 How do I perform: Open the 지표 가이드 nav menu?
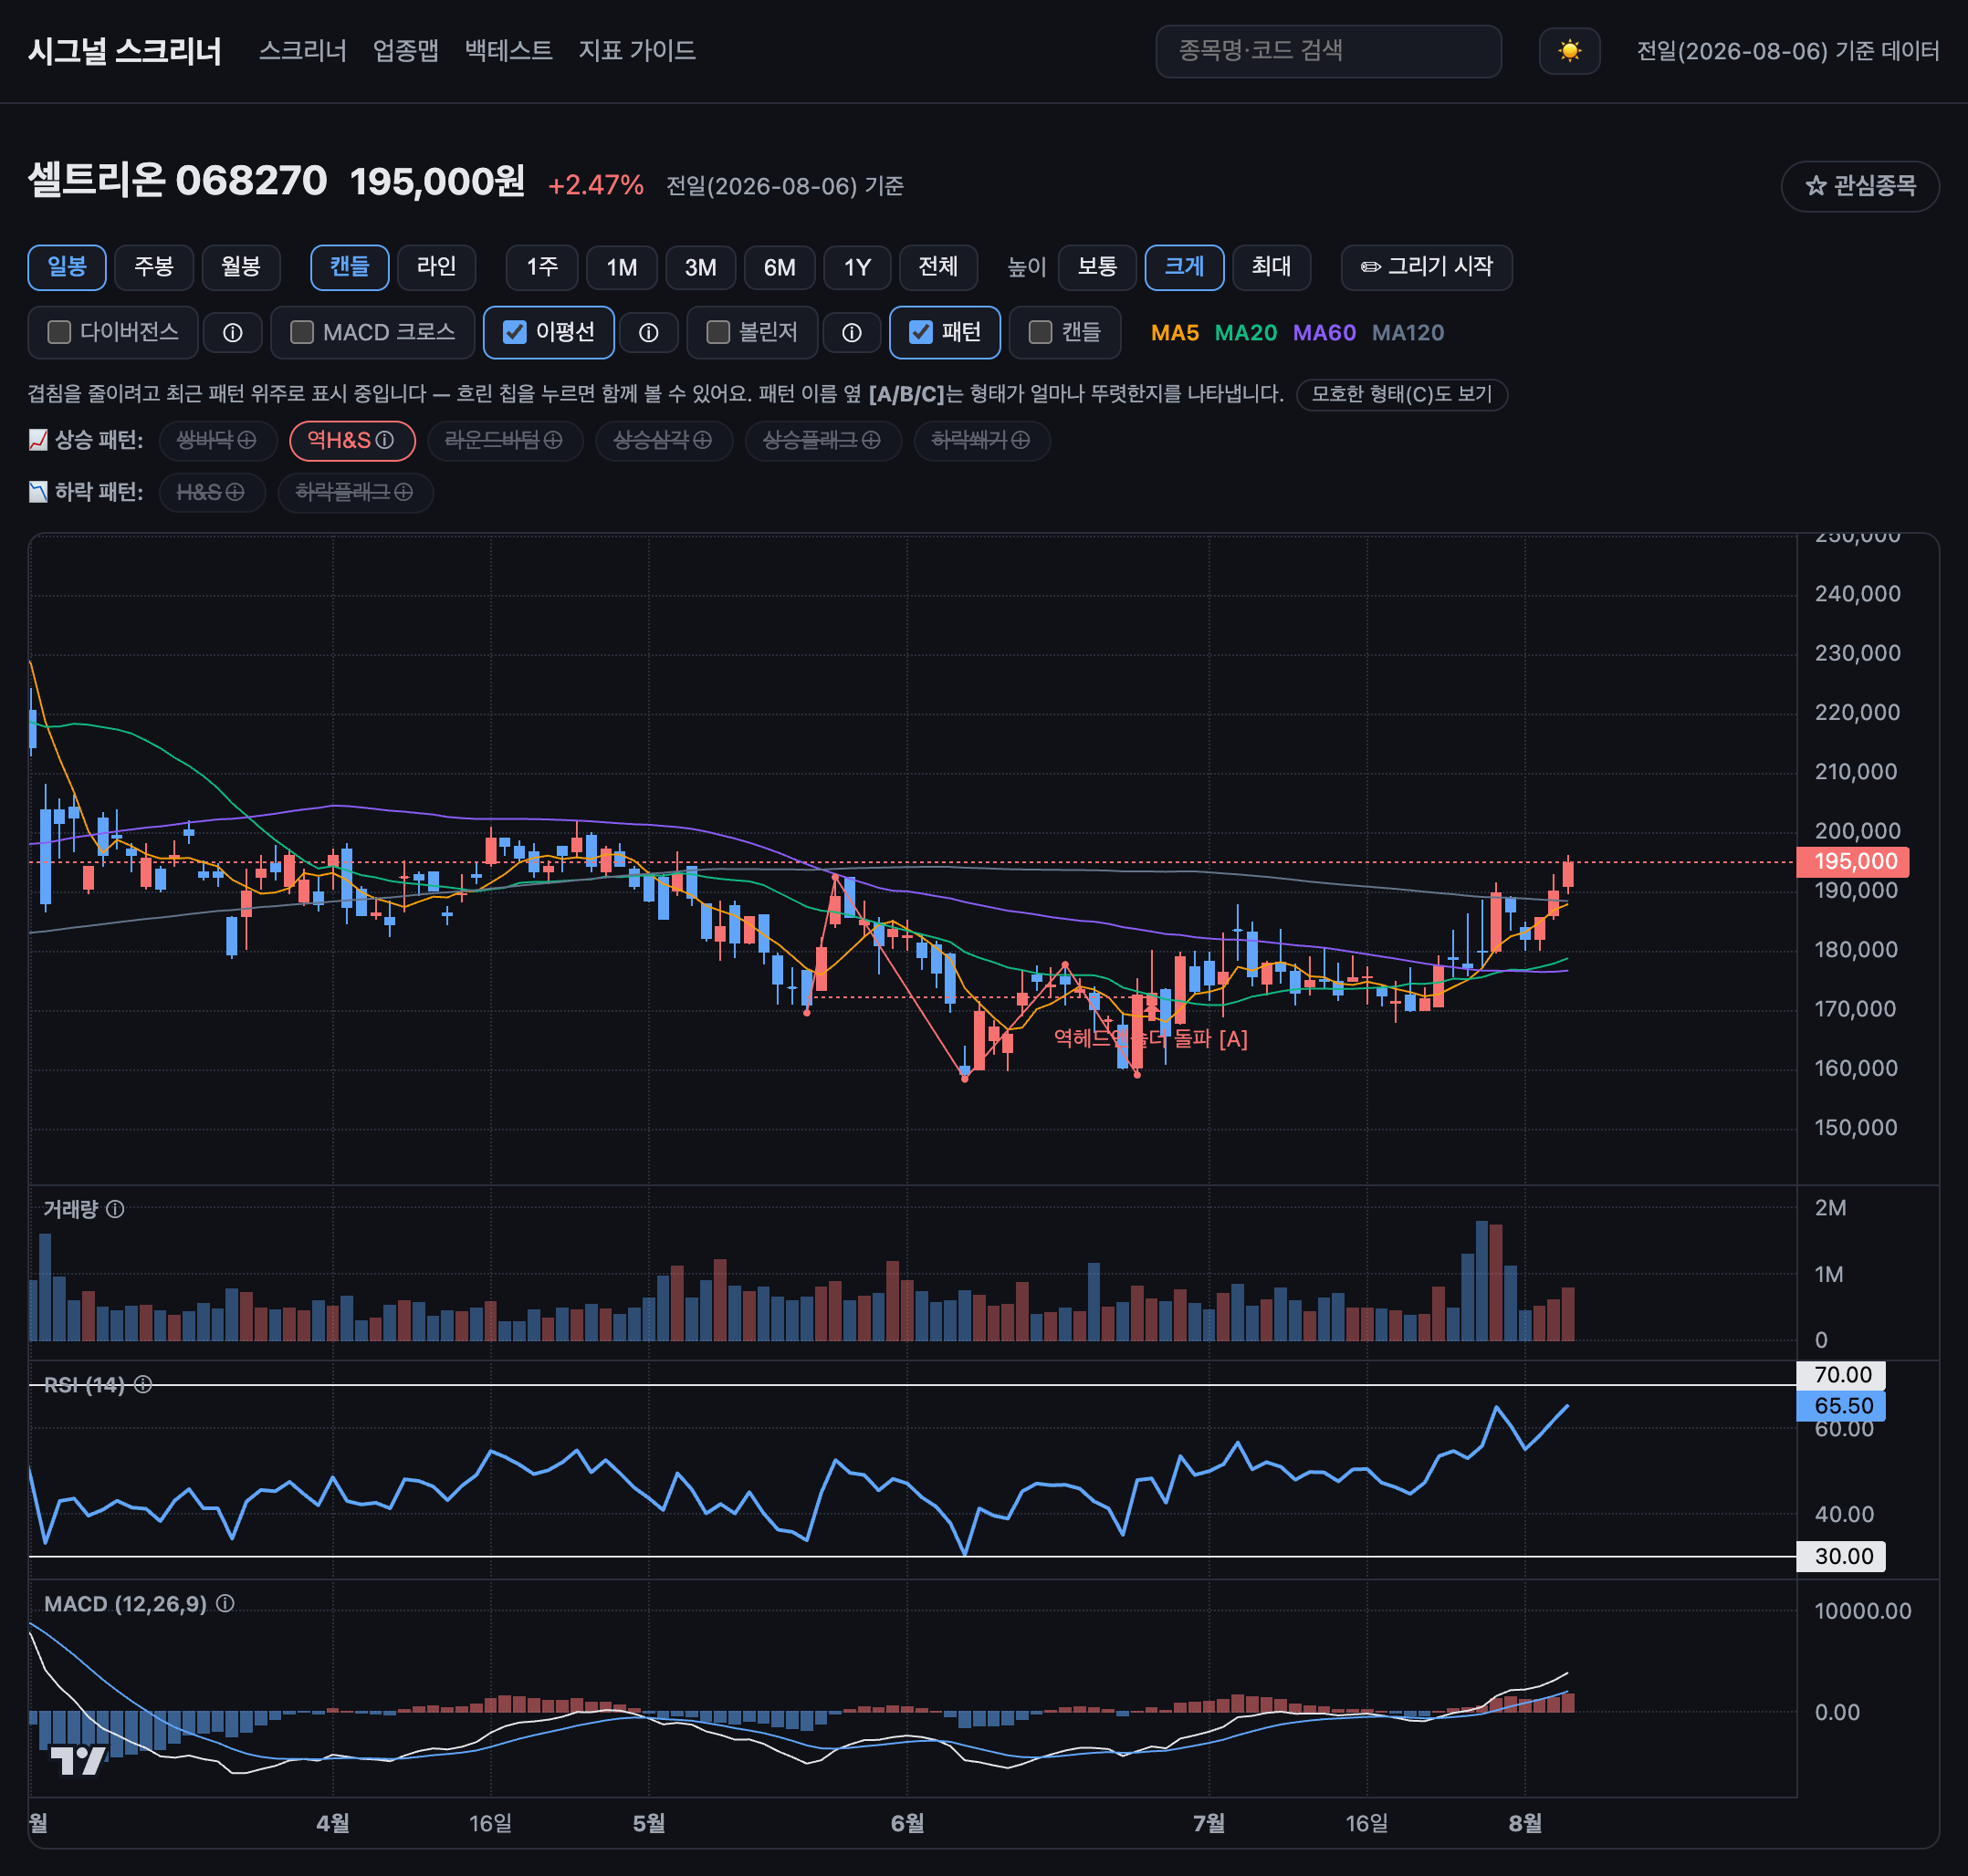pyautogui.click(x=636, y=51)
